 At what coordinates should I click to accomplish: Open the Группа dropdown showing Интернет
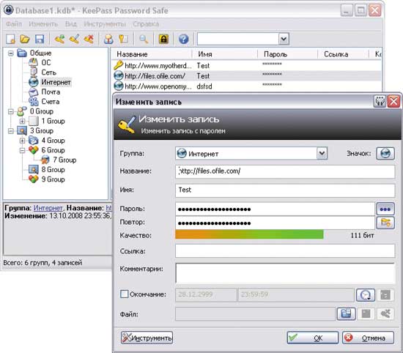click(322, 153)
